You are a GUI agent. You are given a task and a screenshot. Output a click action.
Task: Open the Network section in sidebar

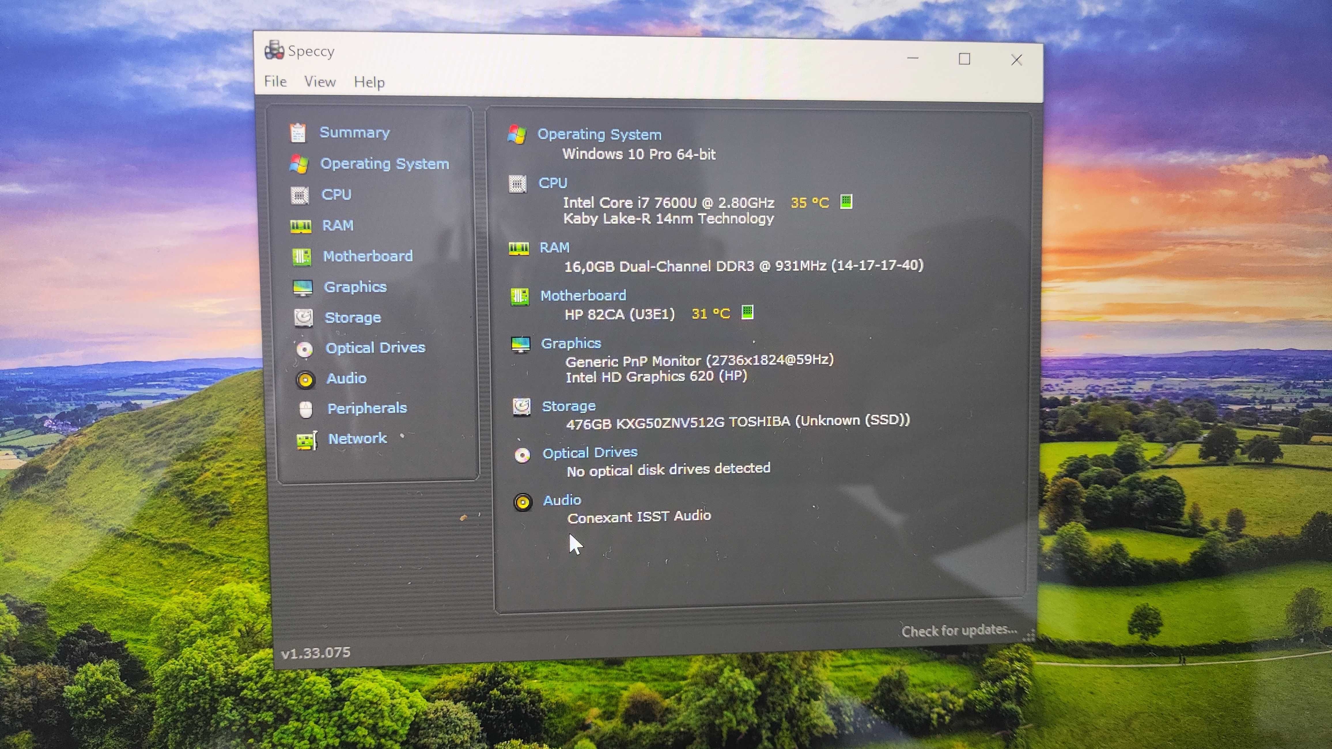(x=358, y=439)
